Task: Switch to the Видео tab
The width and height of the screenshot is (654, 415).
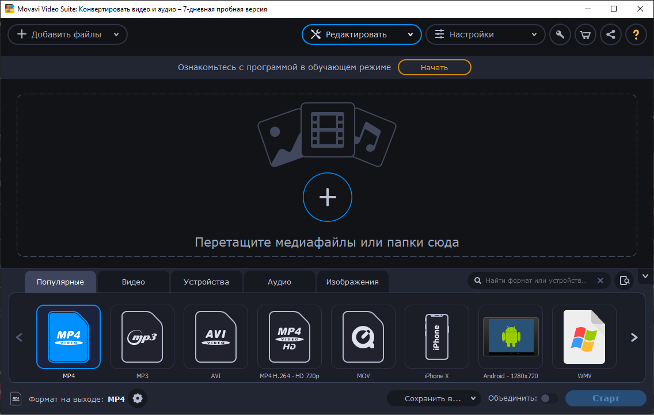Action: coord(134,282)
